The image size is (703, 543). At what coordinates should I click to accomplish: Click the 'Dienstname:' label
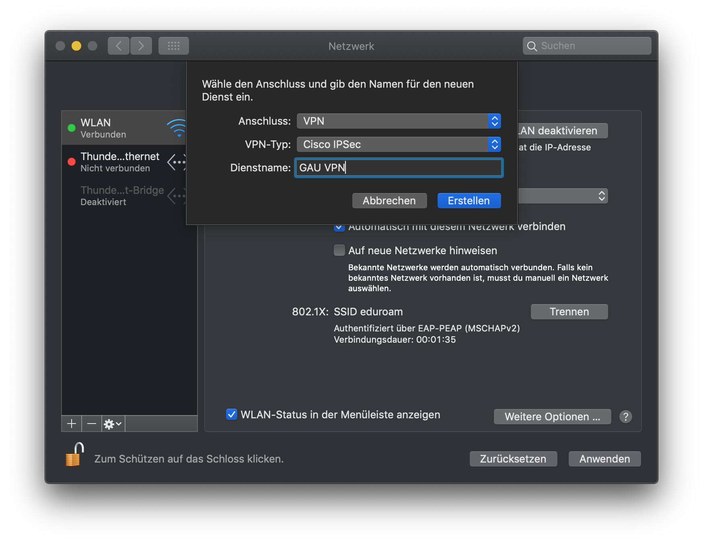point(260,168)
